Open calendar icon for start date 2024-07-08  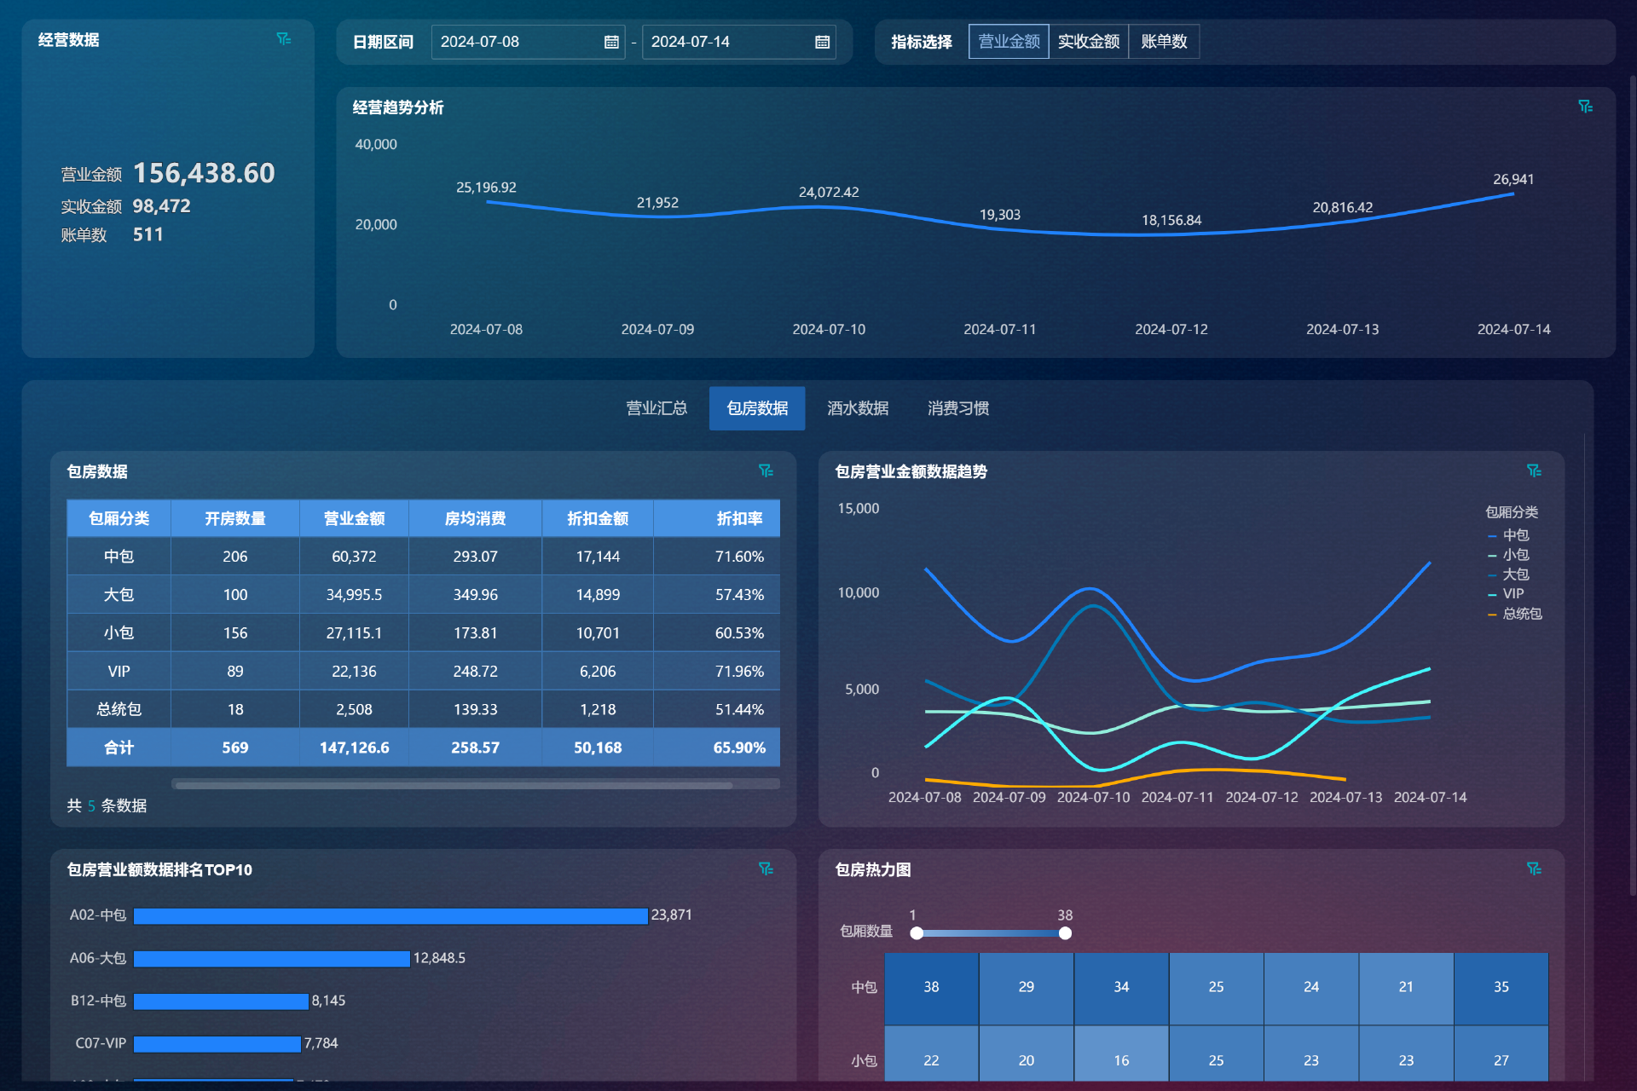click(611, 42)
